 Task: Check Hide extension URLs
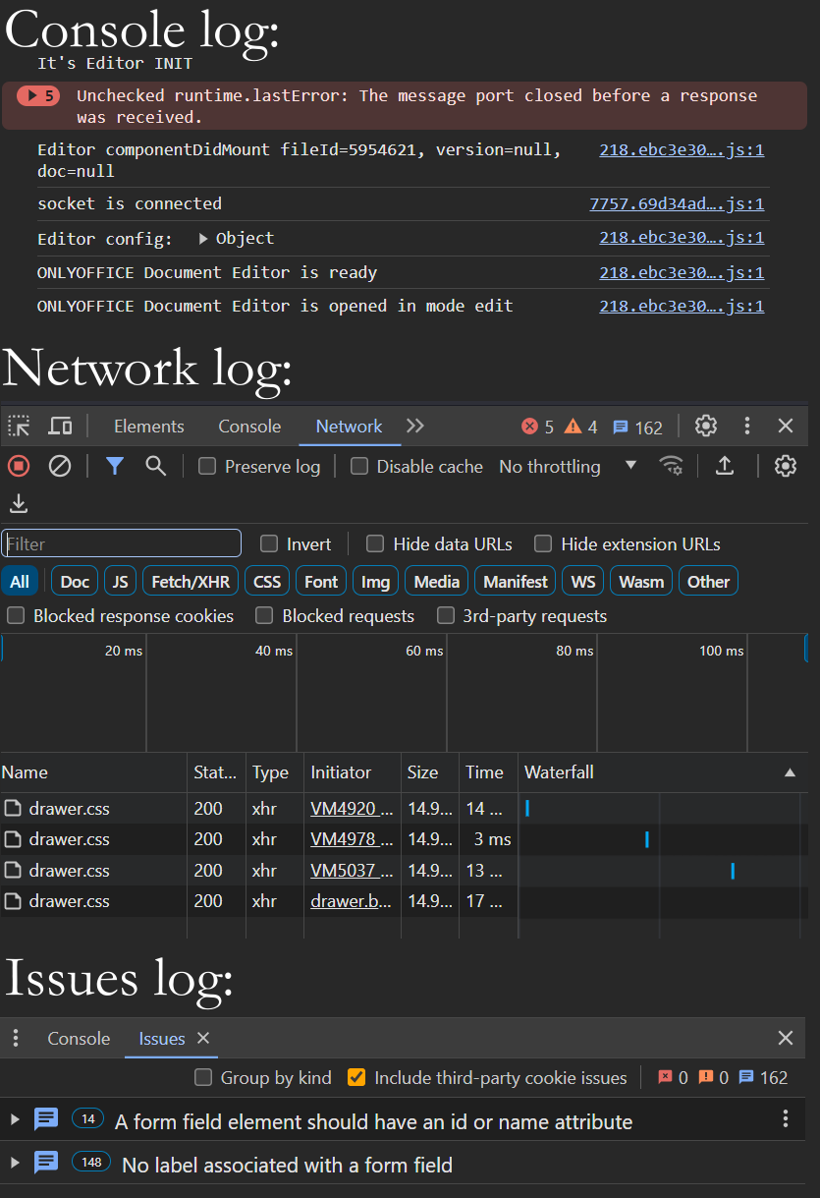click(x=543, y=543)
